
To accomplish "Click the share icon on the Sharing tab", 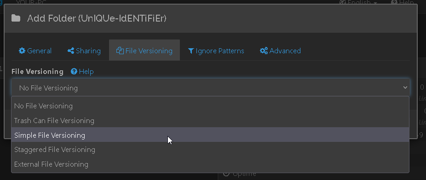I will 71,51.
